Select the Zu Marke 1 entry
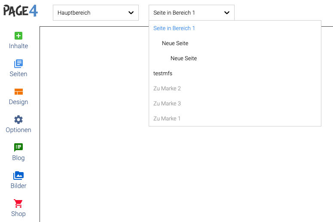The width and height of the screenshot is (333, 222). [x=235, y=118]
